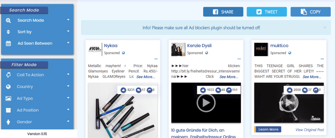Open the View Original Post link

tap(309, 130)
